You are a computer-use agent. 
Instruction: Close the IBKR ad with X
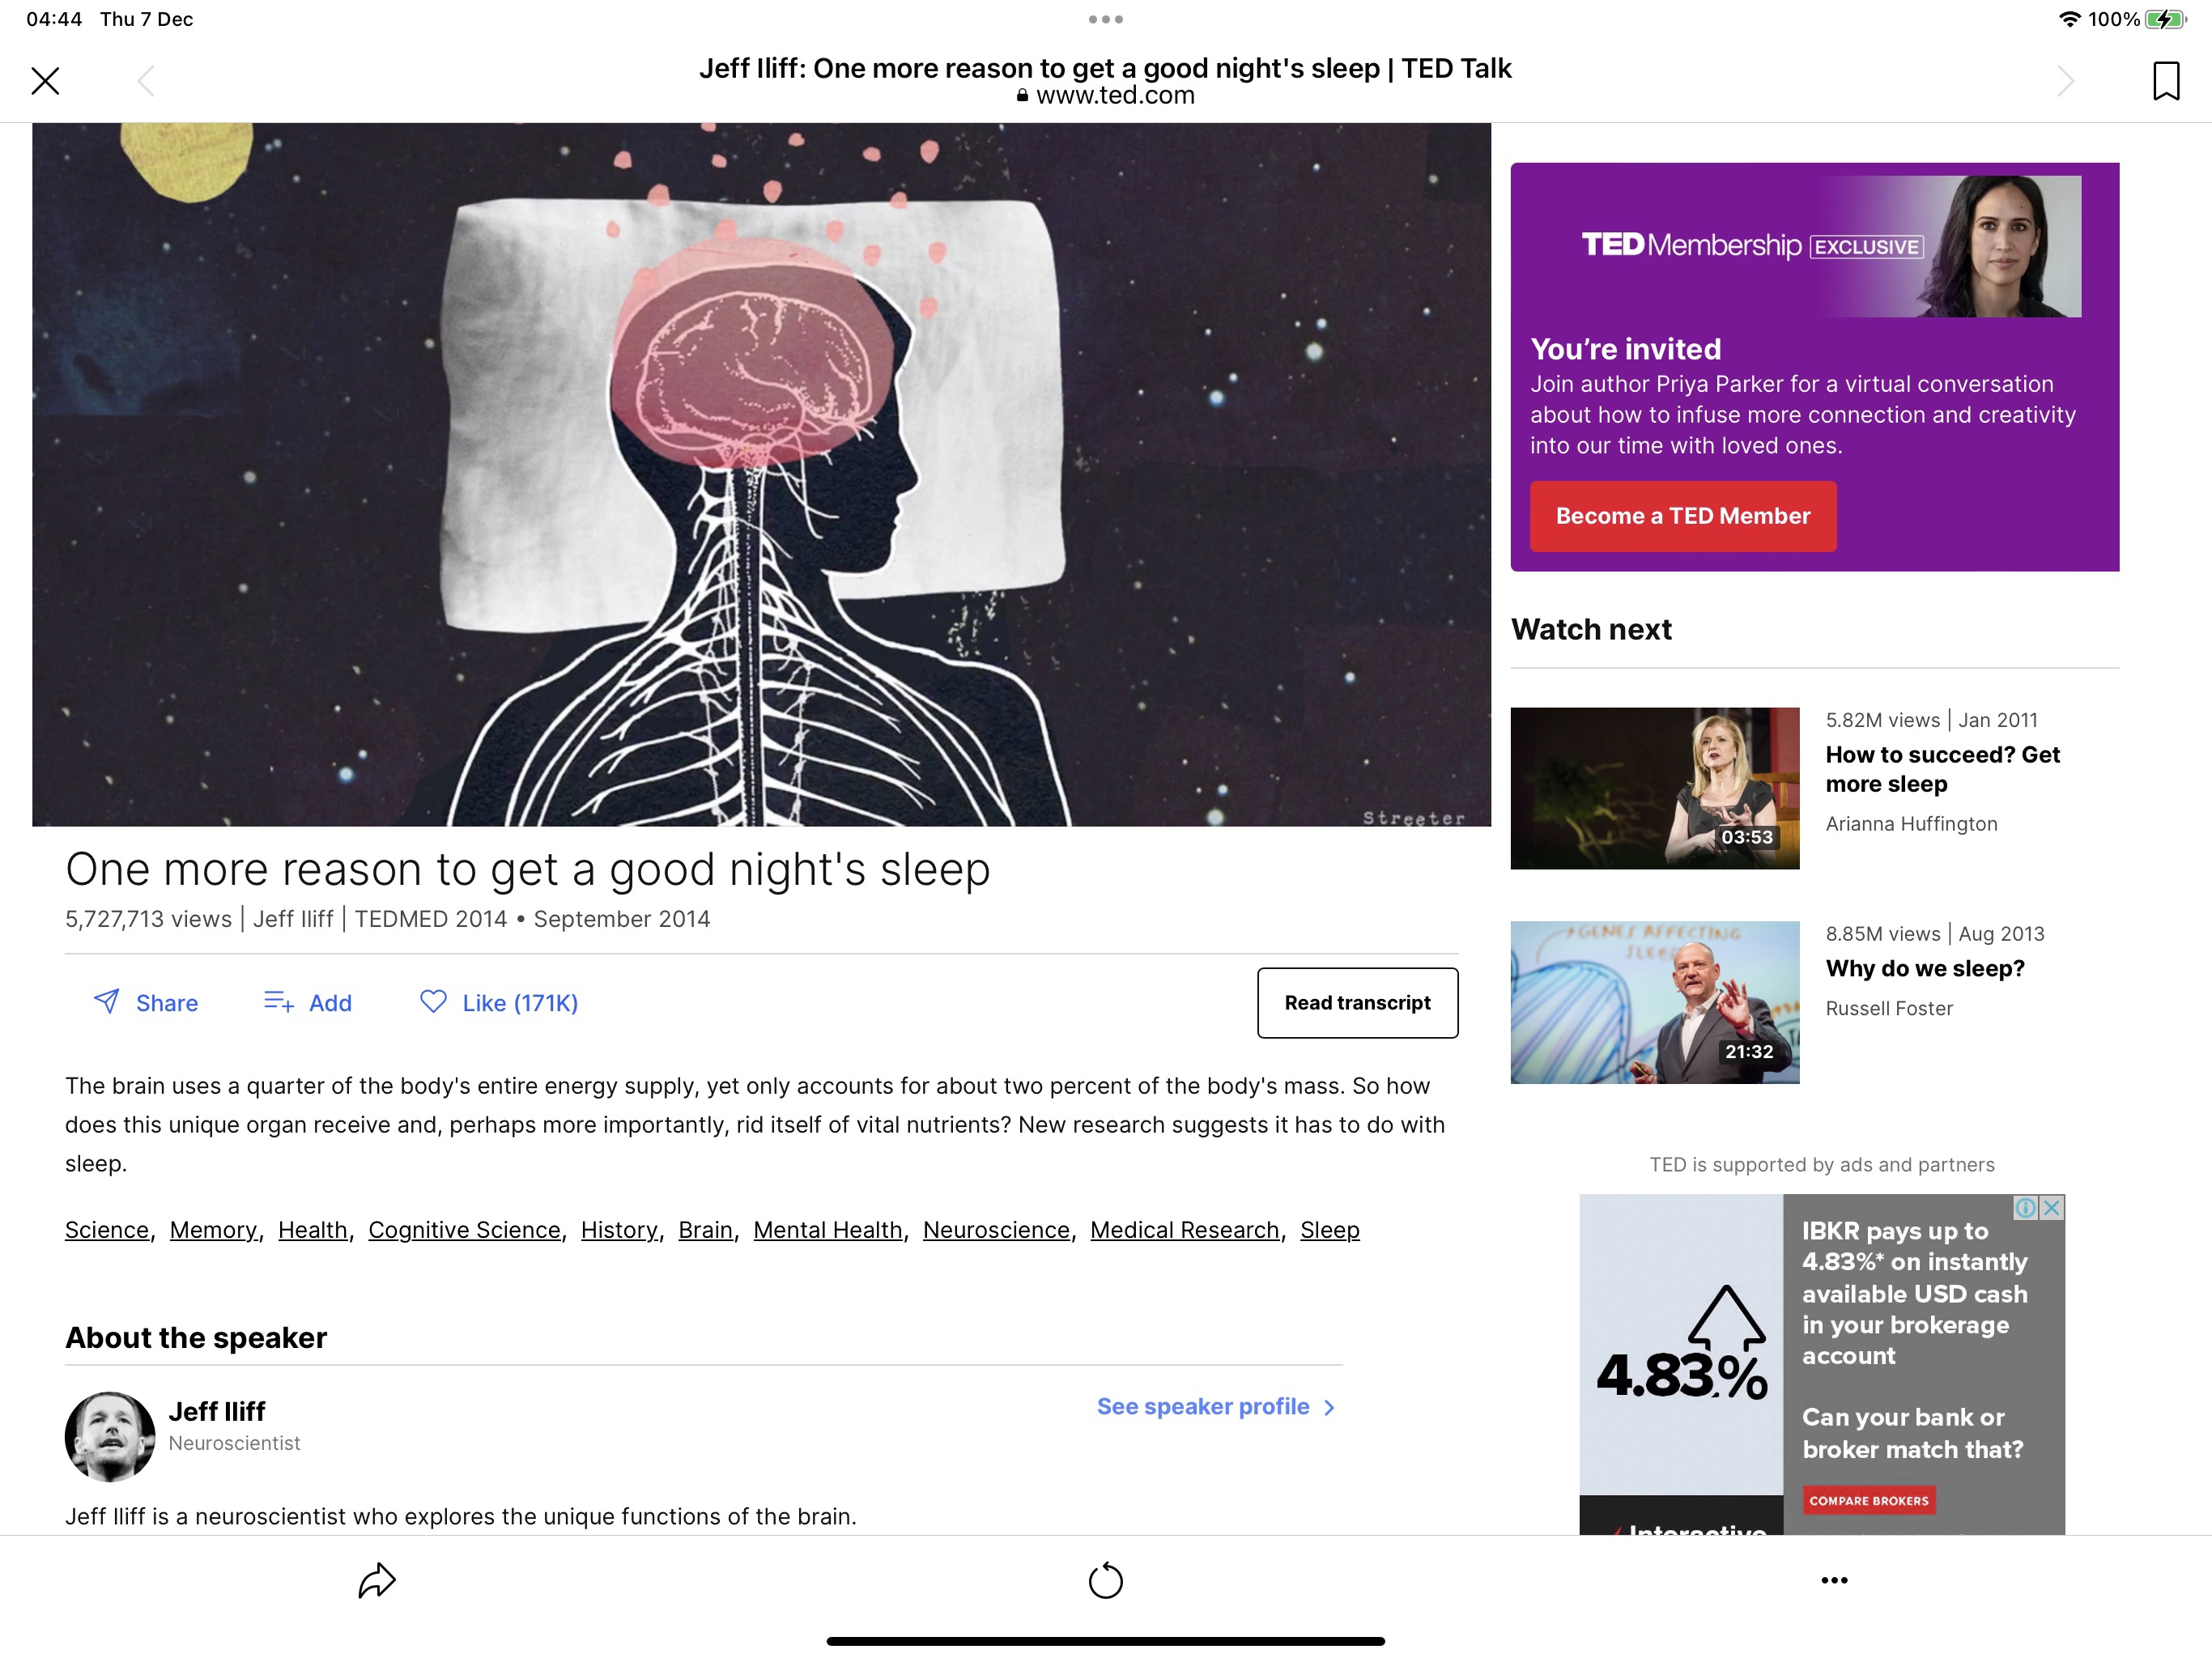(x=2052, y=1208)
